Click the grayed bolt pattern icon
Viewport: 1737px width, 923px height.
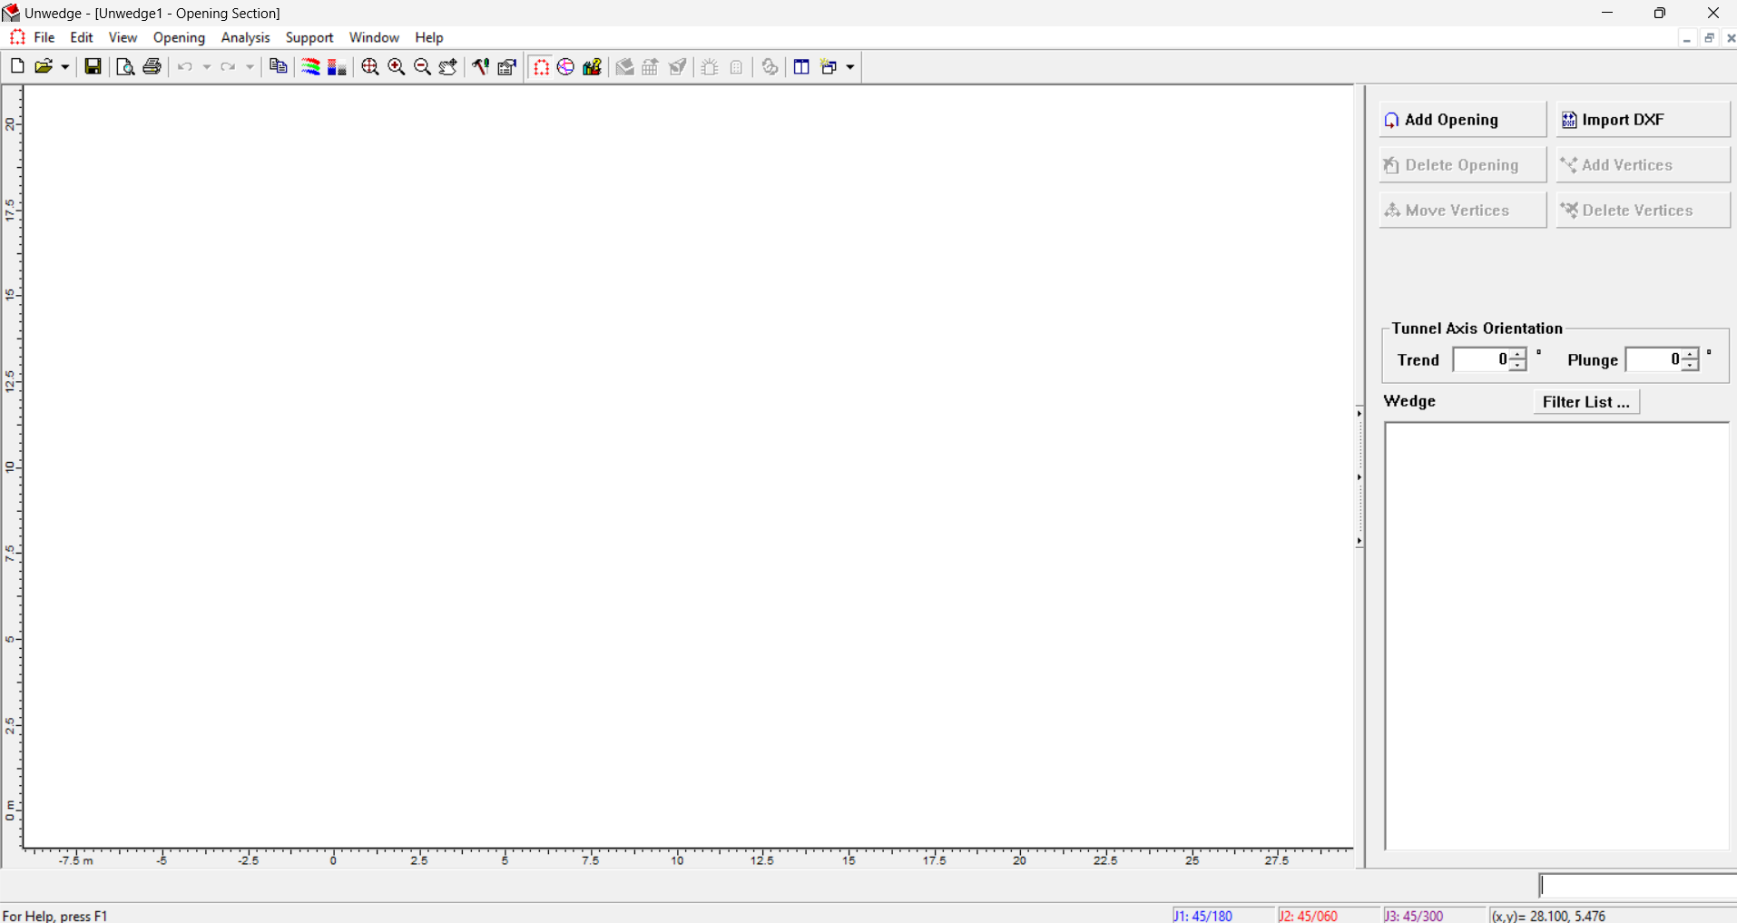point(710,66)
